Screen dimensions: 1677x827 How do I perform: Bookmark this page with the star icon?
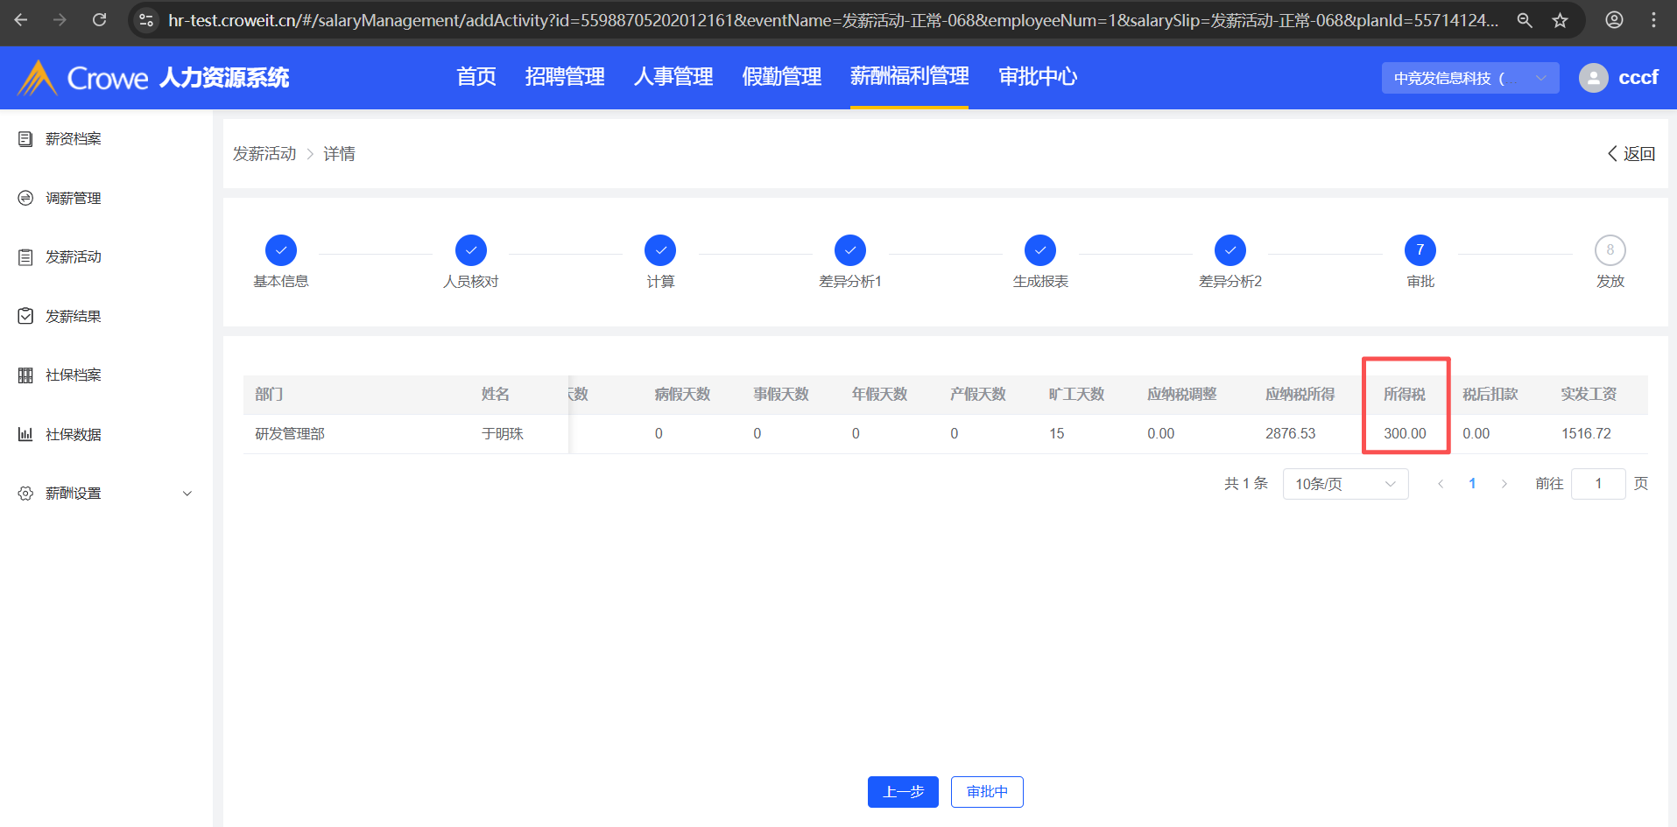tap(1560, 20)
